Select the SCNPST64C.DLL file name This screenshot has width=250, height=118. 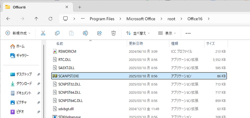[71, 101]
